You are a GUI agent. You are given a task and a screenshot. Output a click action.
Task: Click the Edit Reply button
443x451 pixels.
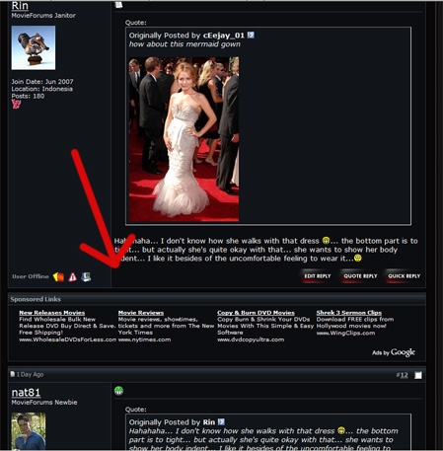pos(317,276)
